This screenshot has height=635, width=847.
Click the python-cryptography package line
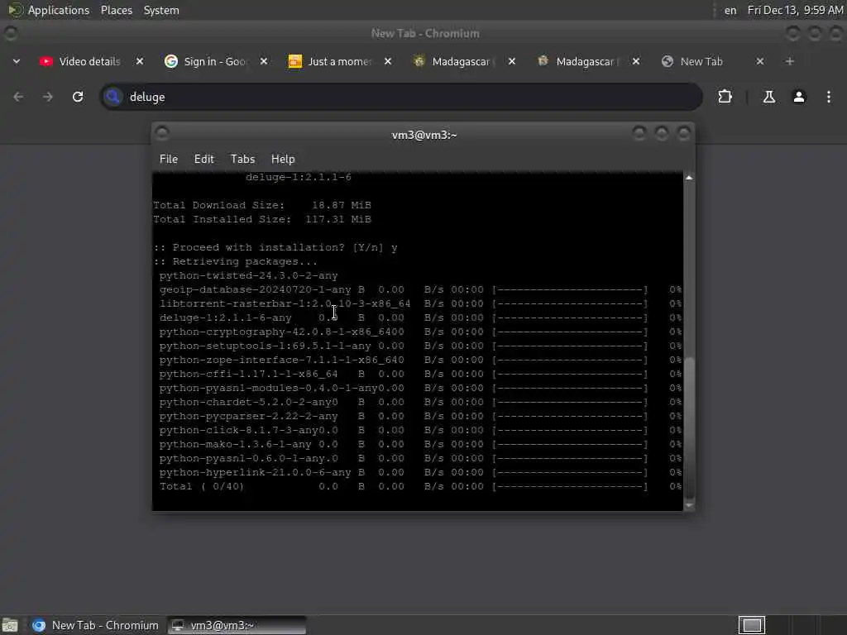click(419, 332)
